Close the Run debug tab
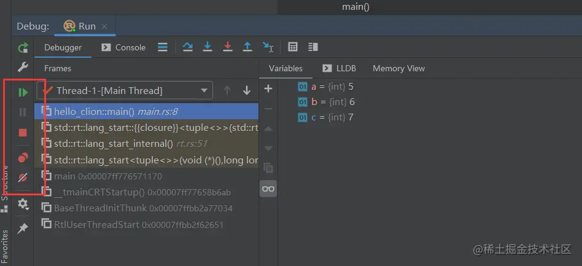This screenshot has width=582, height=266. click(104, 26)
